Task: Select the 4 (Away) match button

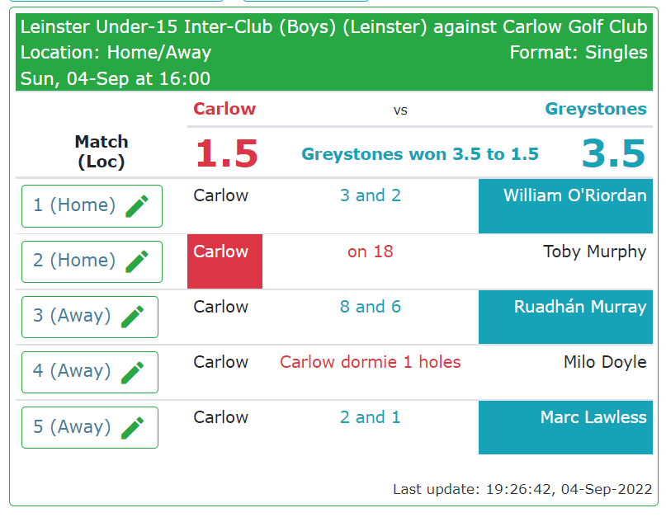Action: [90, 372]
